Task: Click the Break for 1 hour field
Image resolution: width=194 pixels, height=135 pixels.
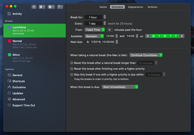Action: (x=93, y=17)
